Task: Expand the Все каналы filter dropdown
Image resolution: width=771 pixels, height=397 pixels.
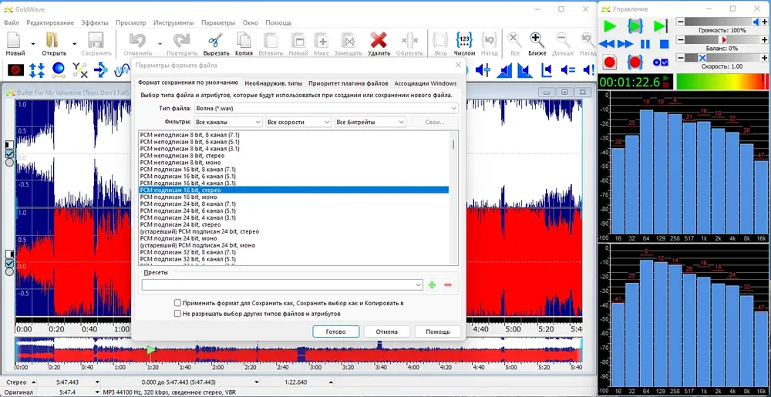Action: 228,122
